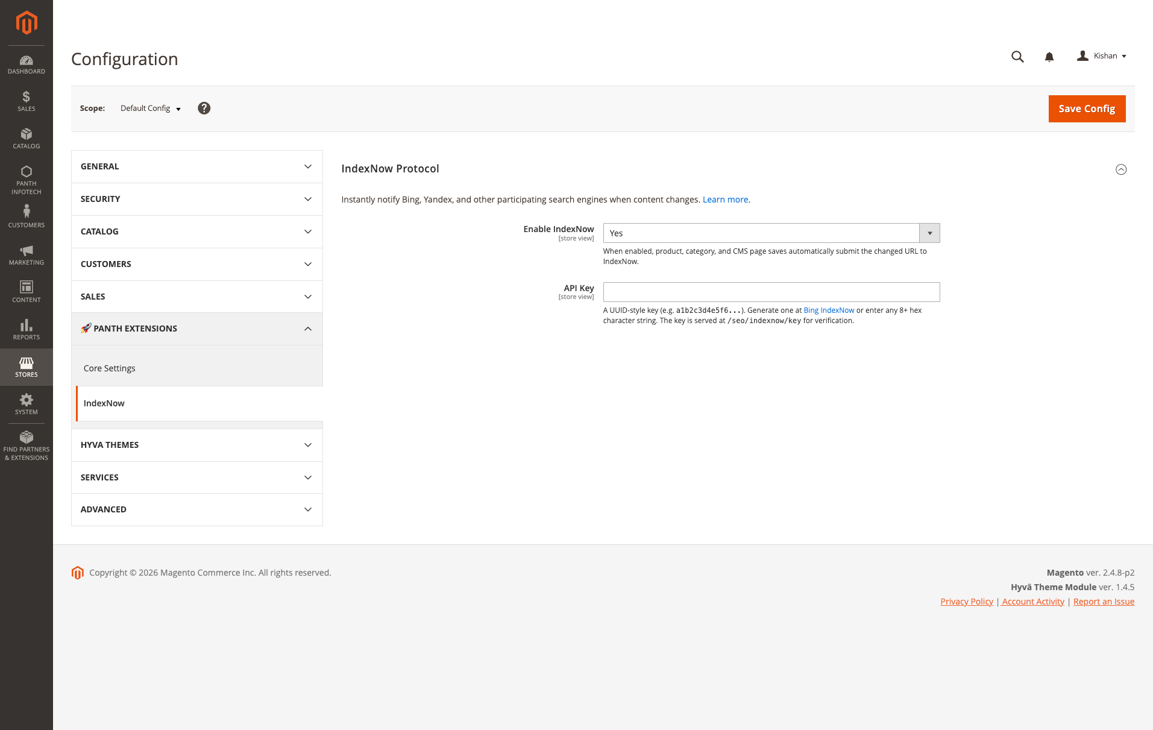This screenshot has height=730, width=1153.
Task: Open the Catalog sidebar section
Action: [x=26, y=138]
